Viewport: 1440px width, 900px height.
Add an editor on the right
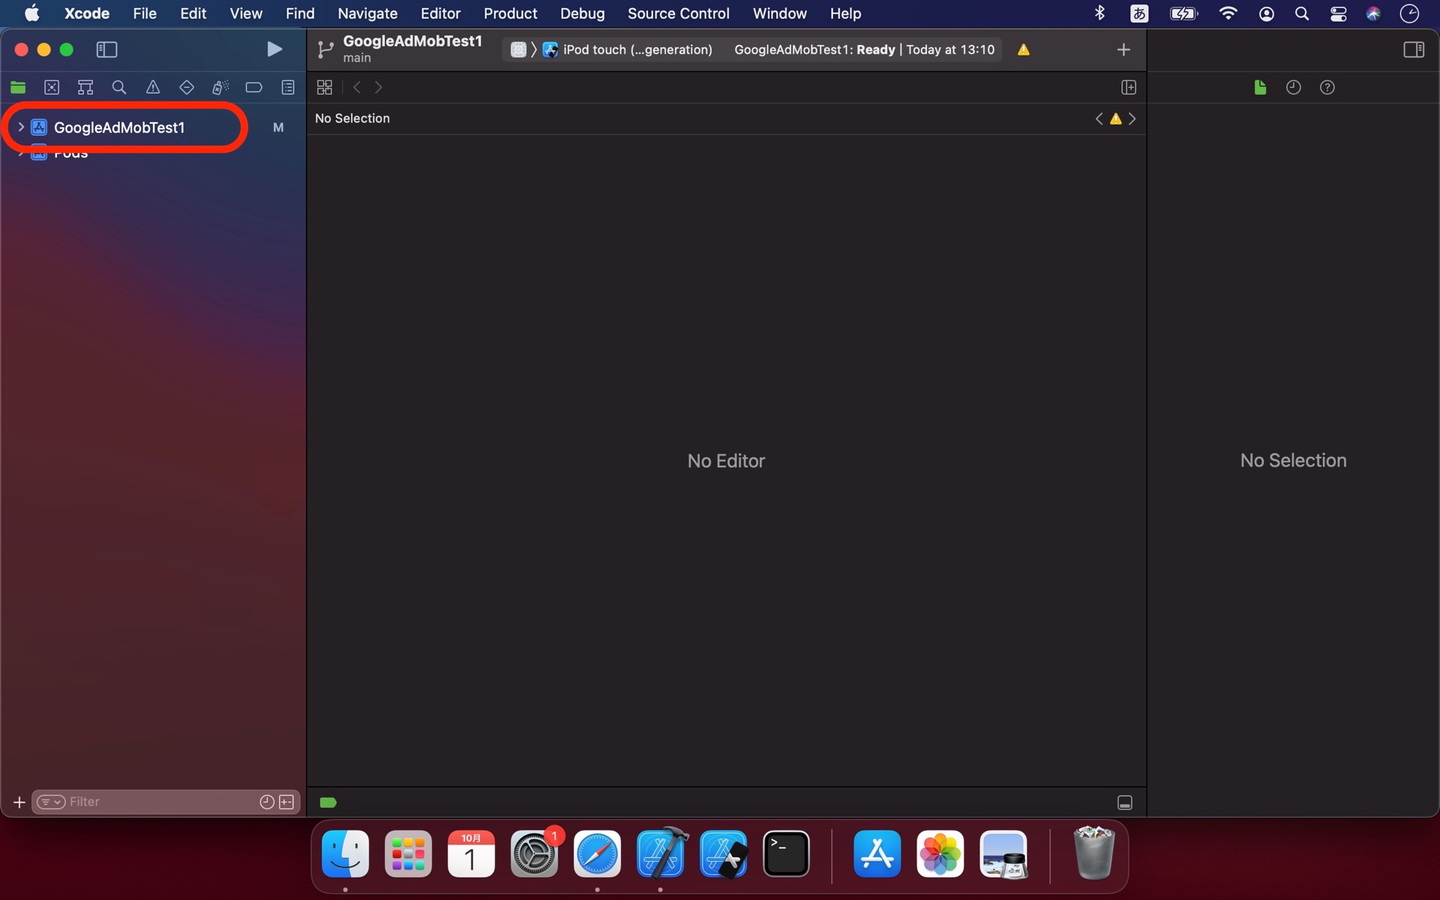[x=1129, y=88]
